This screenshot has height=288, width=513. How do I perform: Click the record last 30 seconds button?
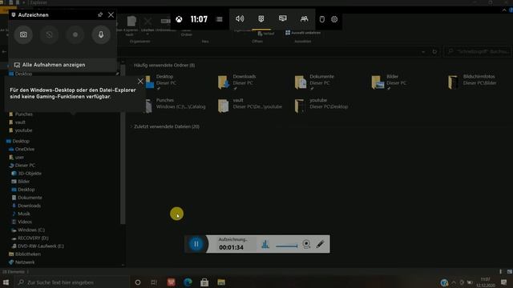[49, 34]
